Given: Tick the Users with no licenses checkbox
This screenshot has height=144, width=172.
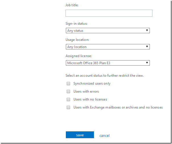Looking at the screenshot, I should tap(68, 99).
